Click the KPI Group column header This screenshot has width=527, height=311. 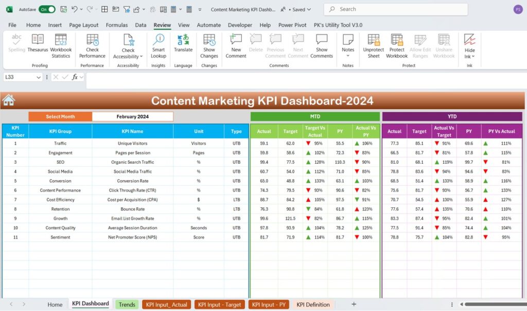60,131
